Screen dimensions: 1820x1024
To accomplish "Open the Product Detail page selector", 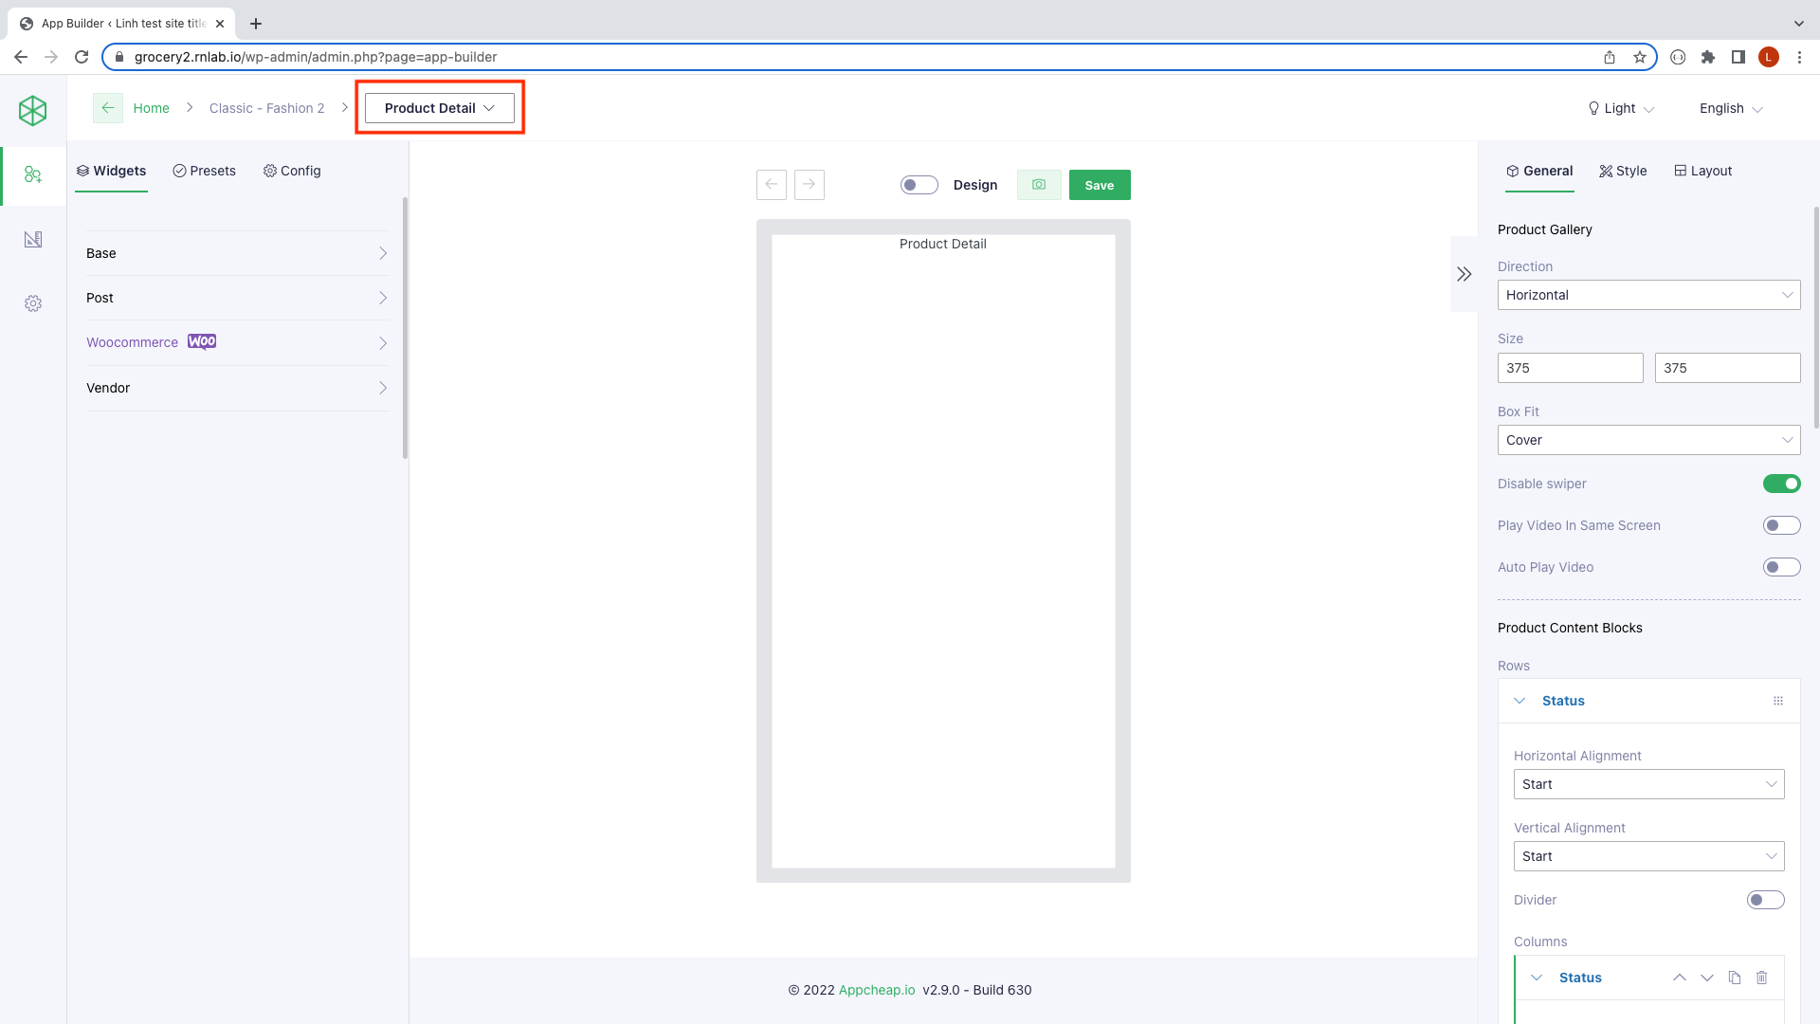I will coord(438,107).
